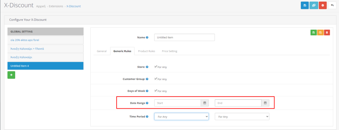The width and height of the screenshot is (339, 130).
Task: Click the red trash icon to delete item
Action: point(327,33)
